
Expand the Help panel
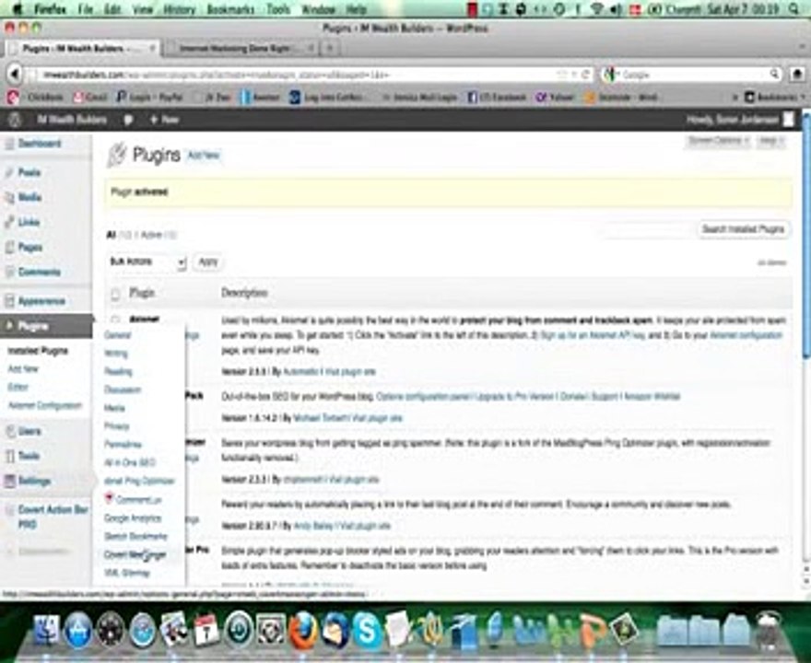770,141
